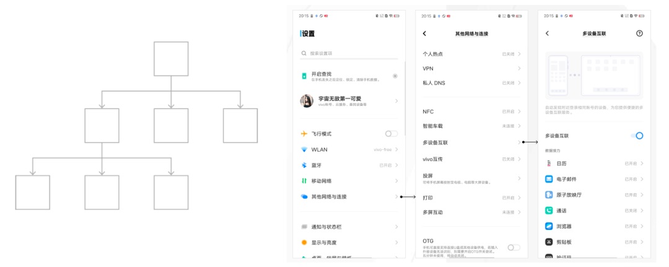
Task: Click the vivo-free WLAN status text
Action: 383,150
